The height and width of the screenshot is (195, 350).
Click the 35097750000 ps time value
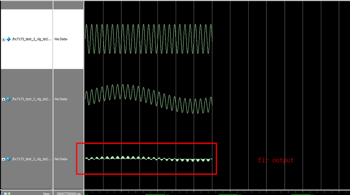(68, 194)
